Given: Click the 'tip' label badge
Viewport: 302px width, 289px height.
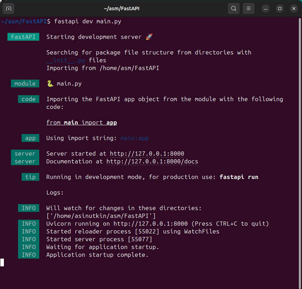Looking at the screenshot, I should 30,177.
